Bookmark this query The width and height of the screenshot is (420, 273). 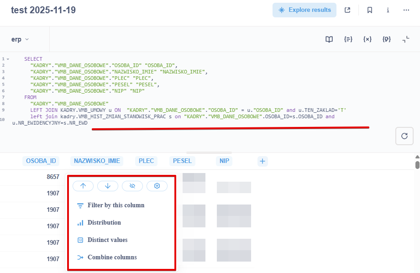click(x=370, y=10)
